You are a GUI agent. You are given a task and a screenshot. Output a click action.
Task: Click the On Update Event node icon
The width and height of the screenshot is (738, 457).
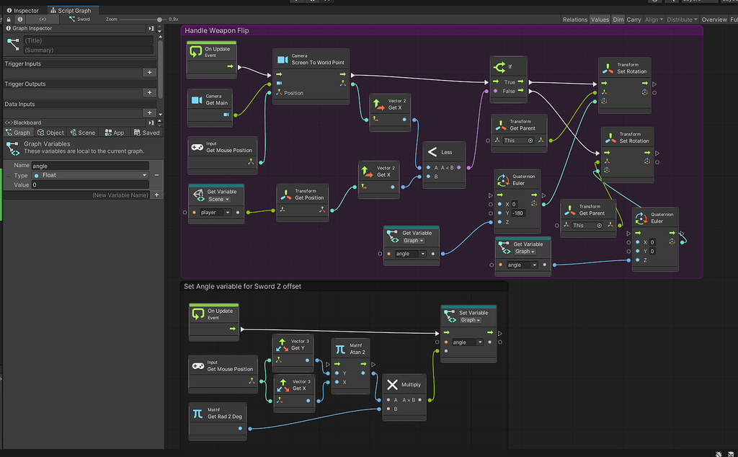(197, 50)
